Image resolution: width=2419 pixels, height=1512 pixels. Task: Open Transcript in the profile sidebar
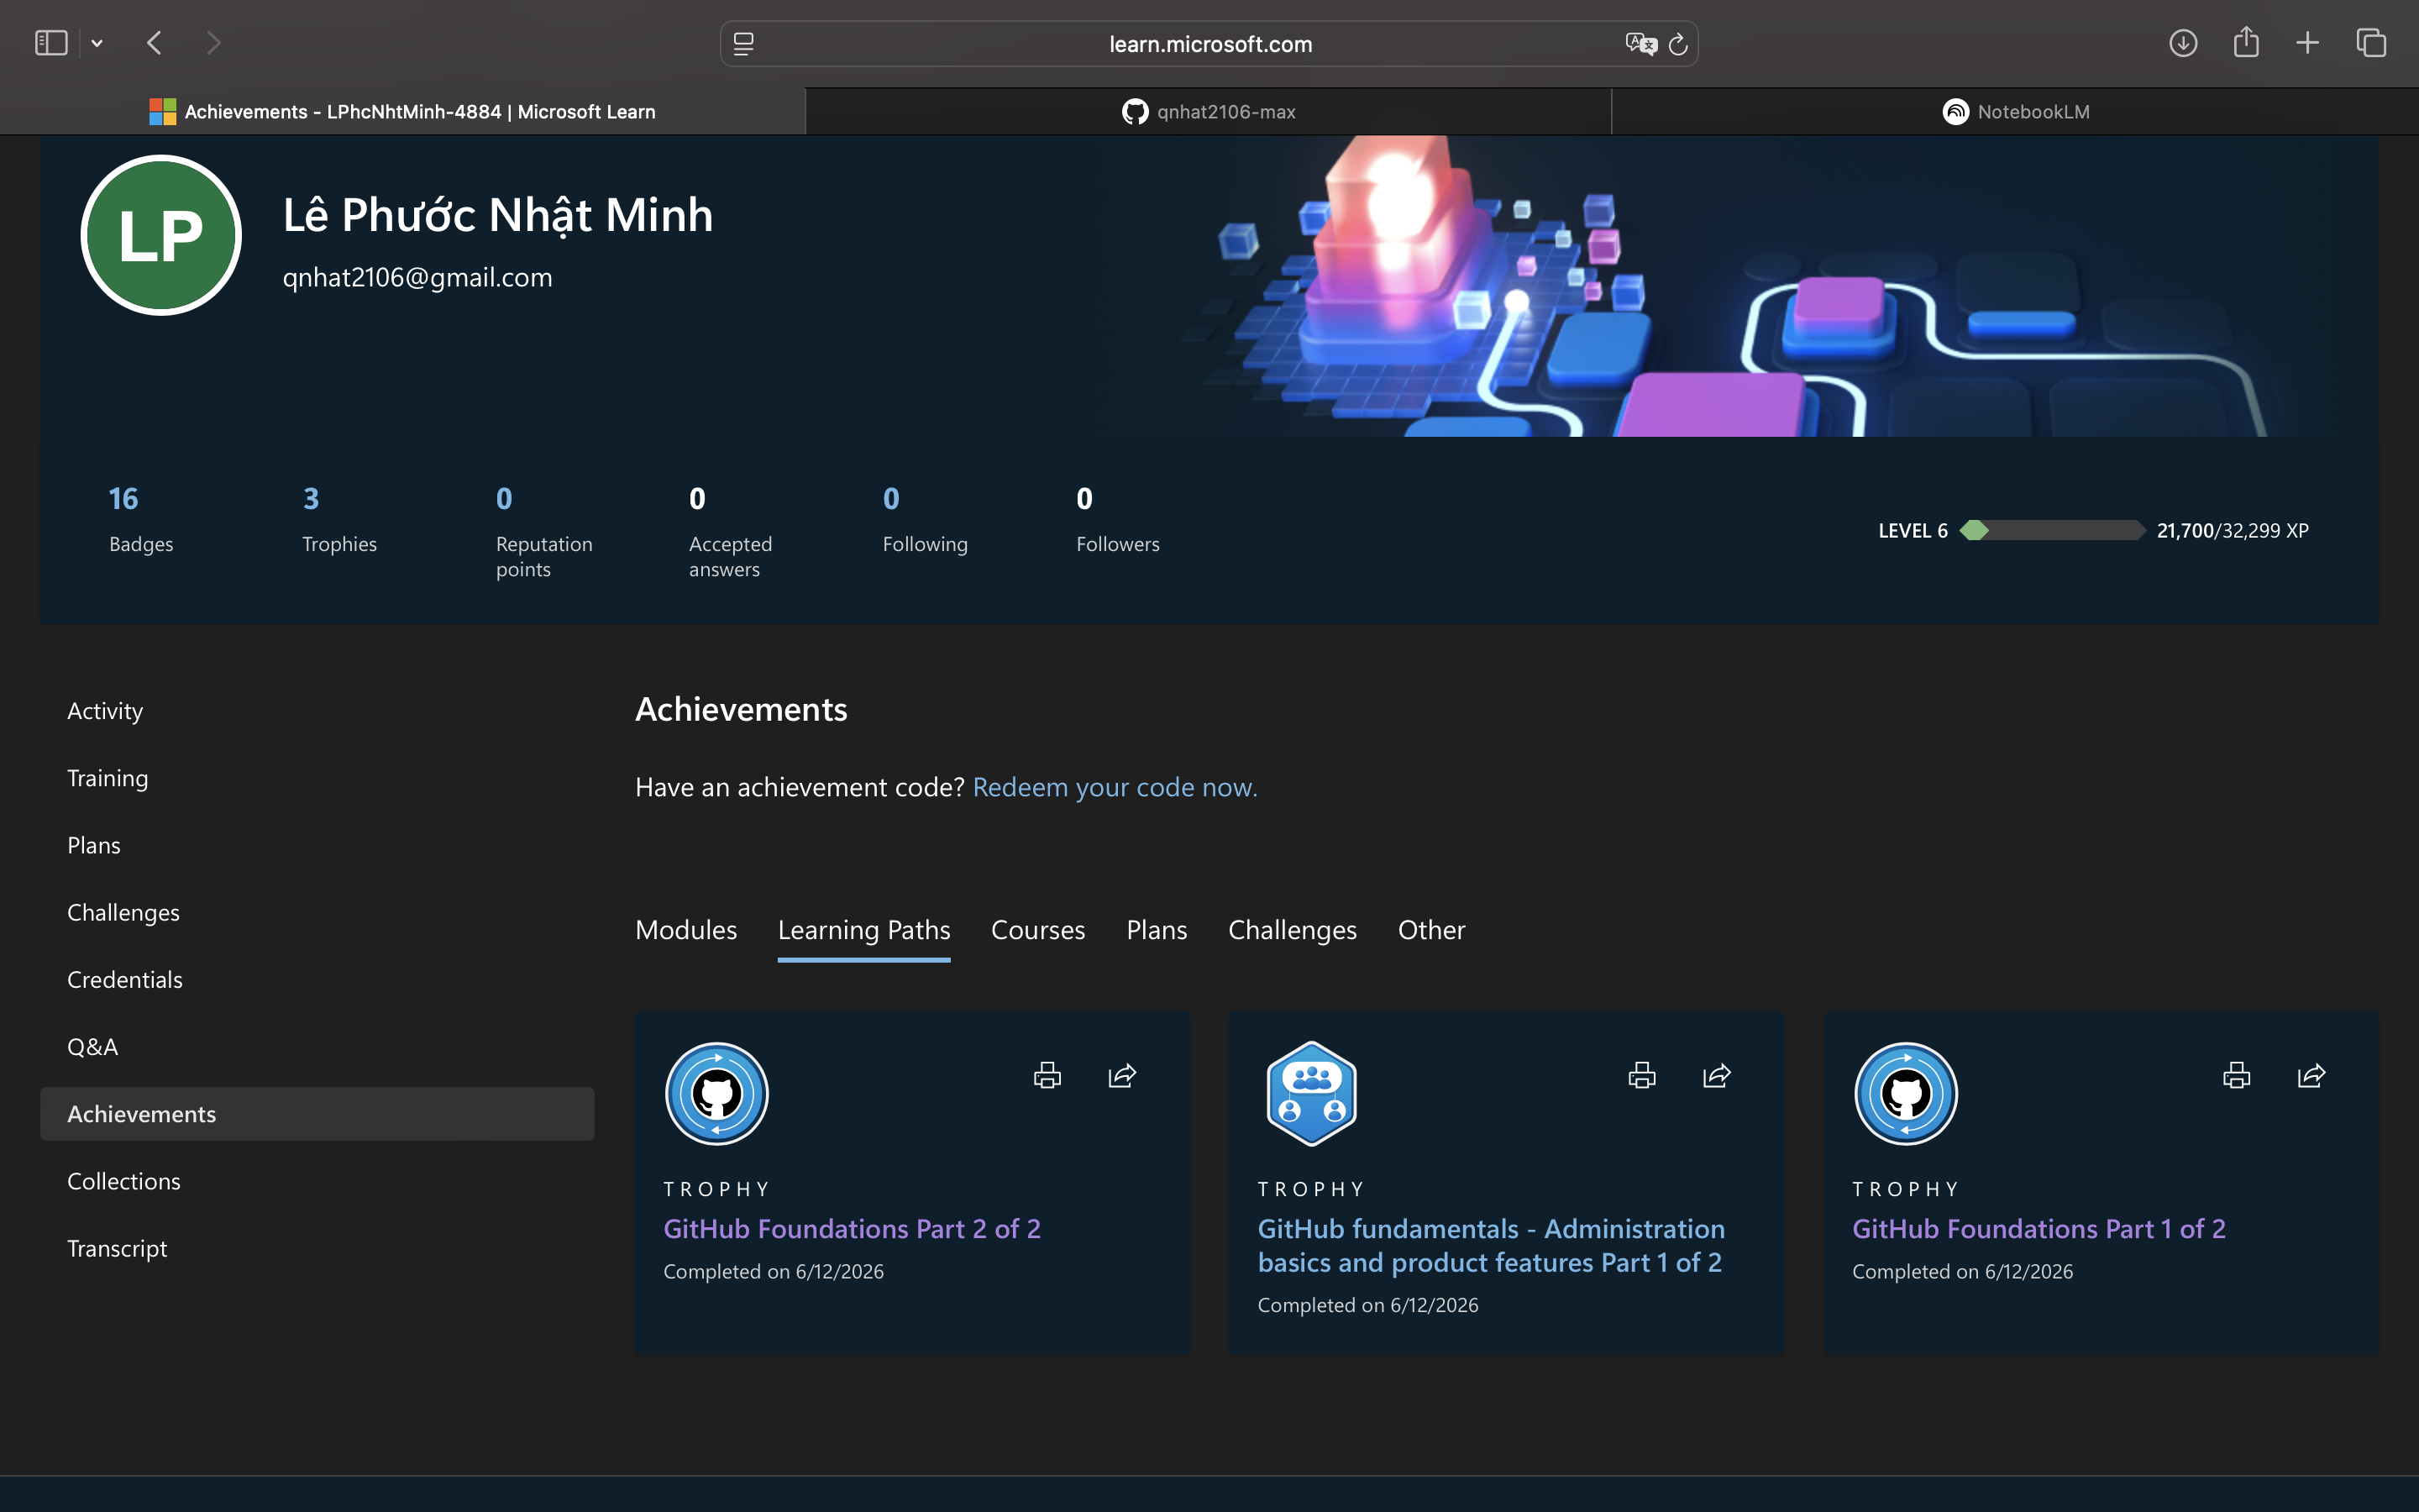click(x=117, y=1248)
